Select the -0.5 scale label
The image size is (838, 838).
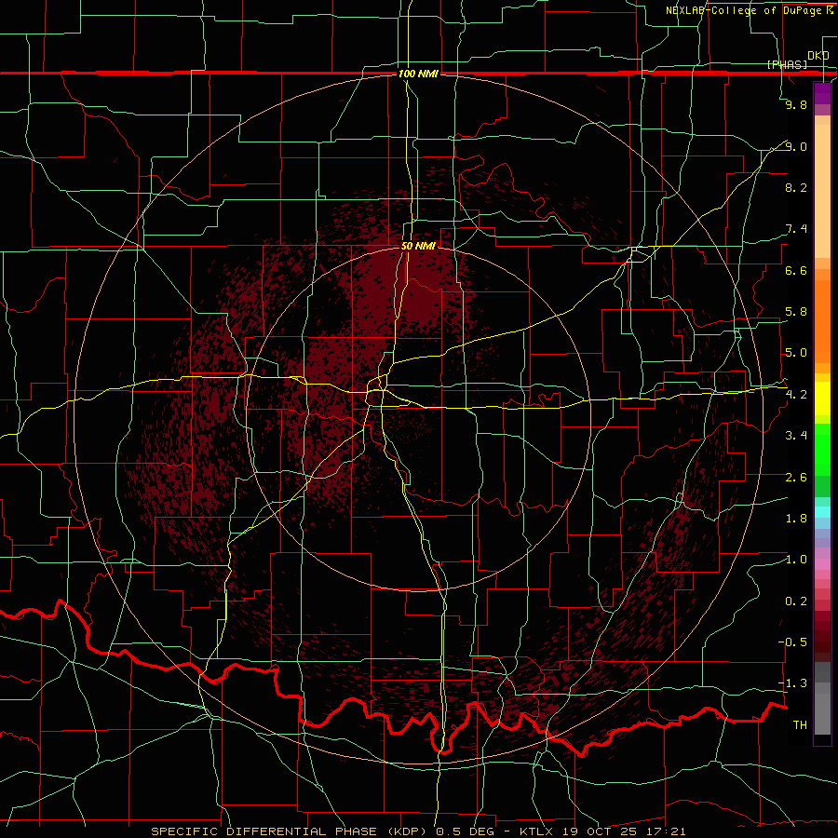(792, 642)
